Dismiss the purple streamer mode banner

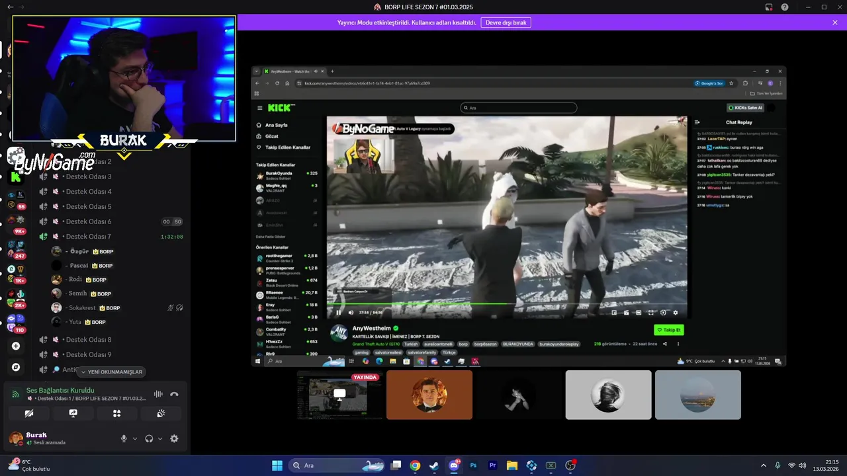[835, 22]
